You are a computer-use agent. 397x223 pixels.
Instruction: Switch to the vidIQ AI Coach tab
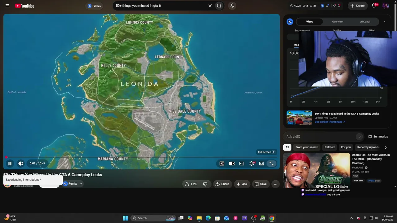tap(365, 22)
